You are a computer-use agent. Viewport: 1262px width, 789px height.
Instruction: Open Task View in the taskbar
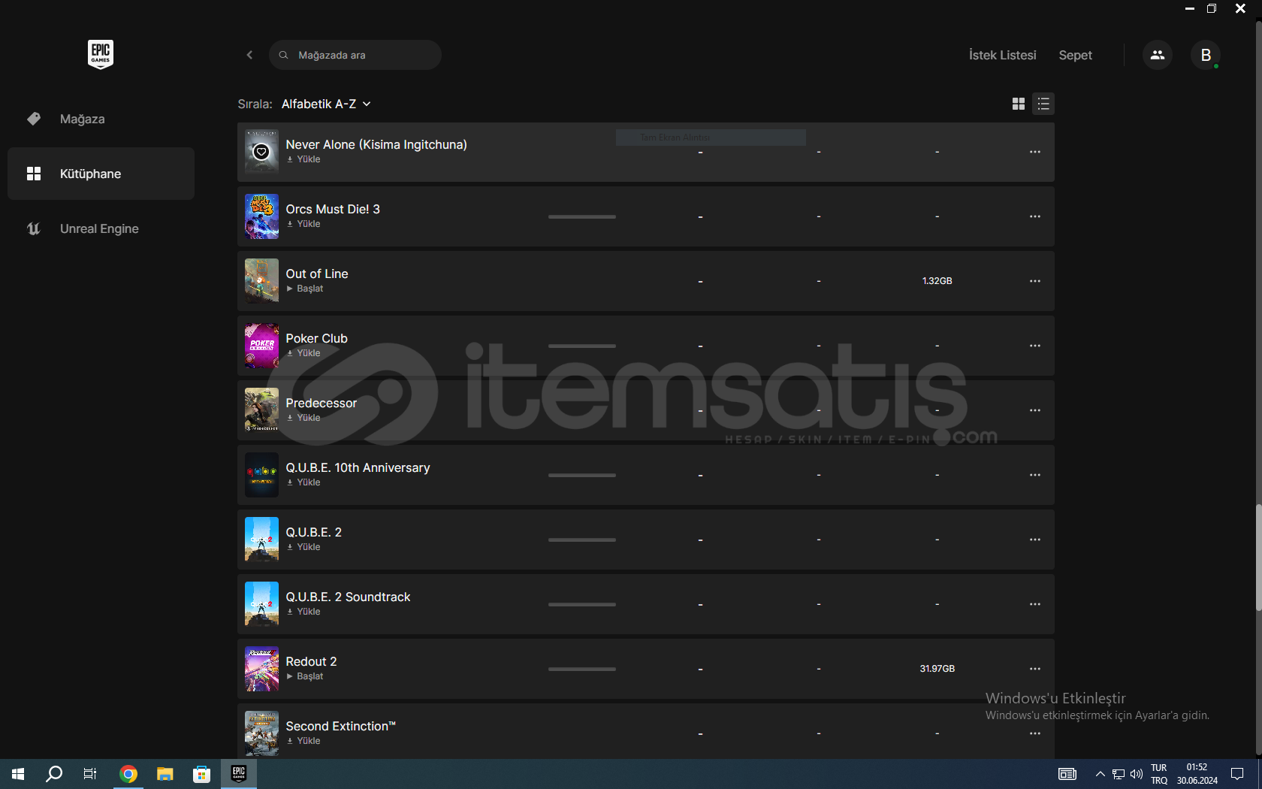(90, 774)
